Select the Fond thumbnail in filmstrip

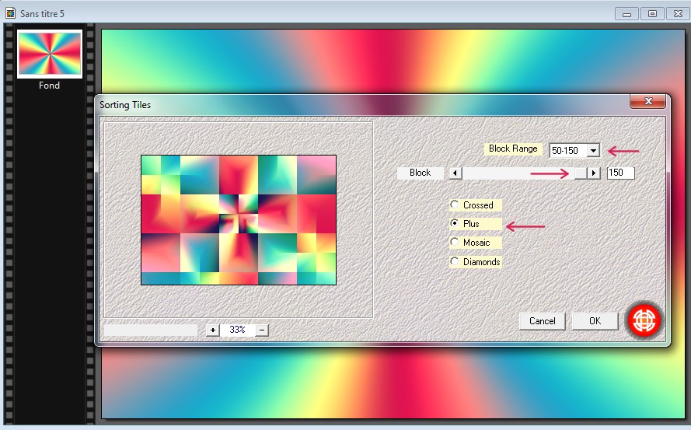[50, 54]
